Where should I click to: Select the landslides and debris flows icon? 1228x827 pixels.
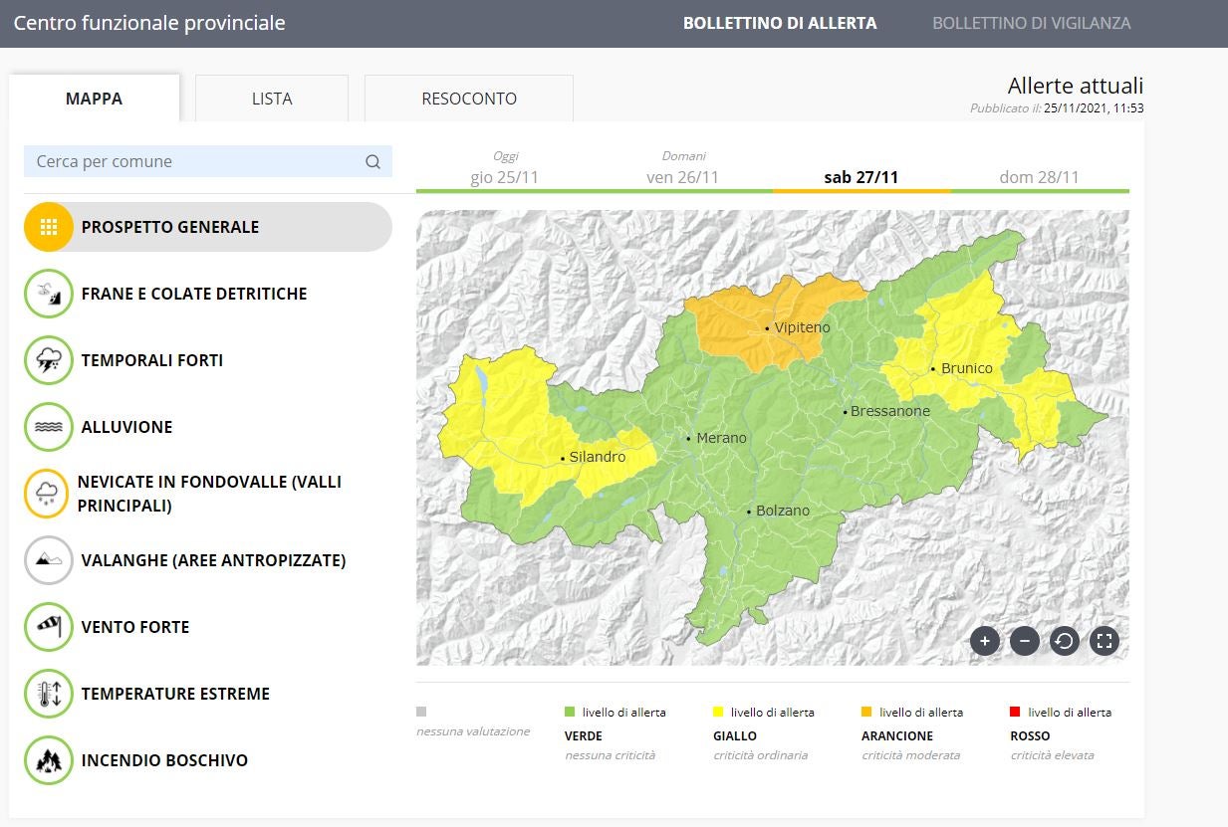49,294
